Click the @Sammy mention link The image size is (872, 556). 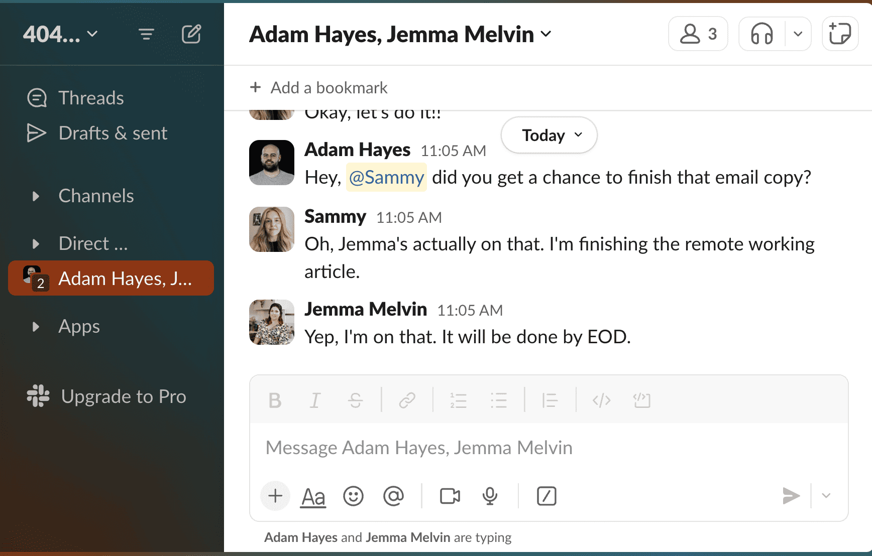pos(386,177)
